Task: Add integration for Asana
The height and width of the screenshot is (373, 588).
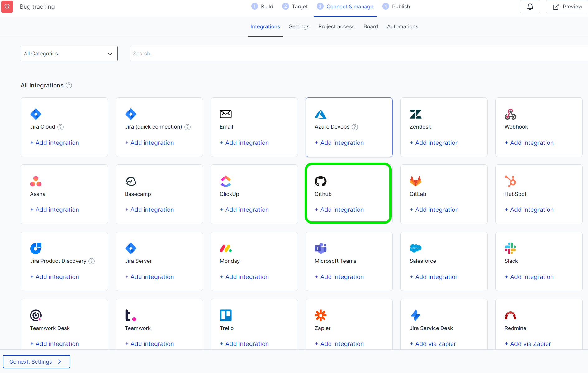Action: [55, 210]
